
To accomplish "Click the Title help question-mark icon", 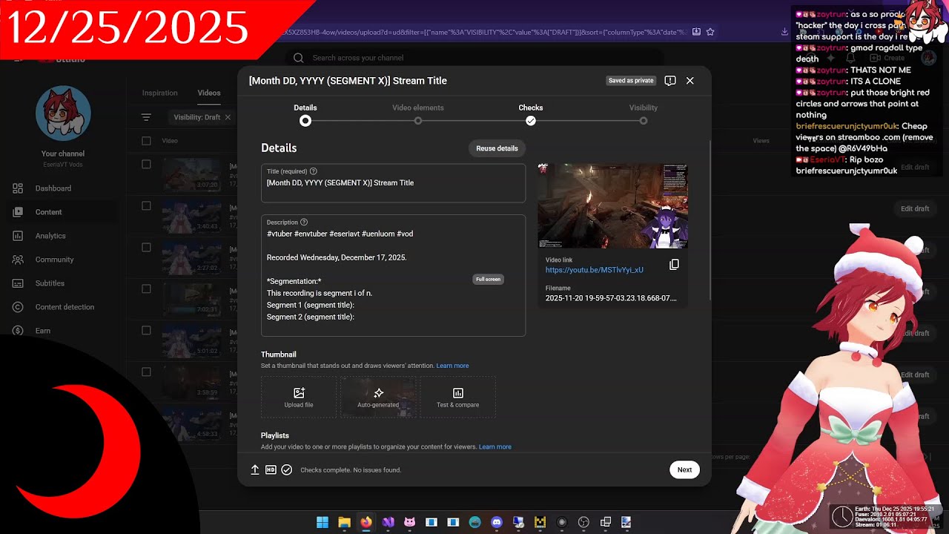I will [x=313, y=171].
